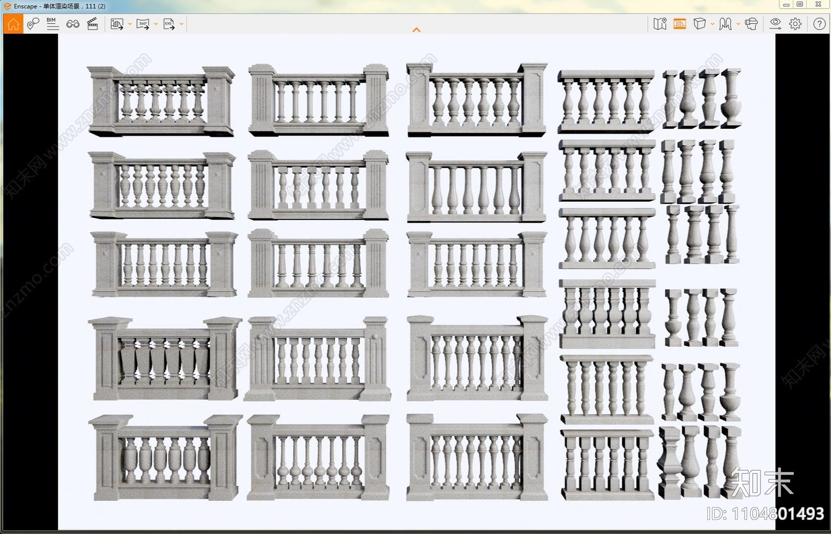Click the projection mode cube icon

click(700, 24)
